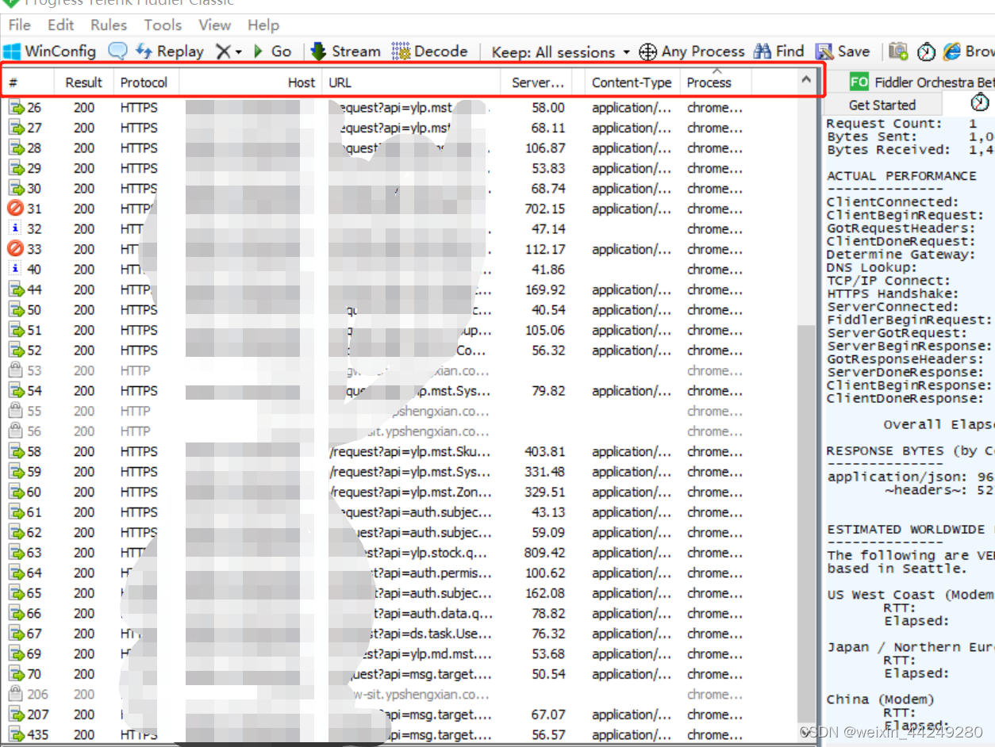Click the Replay toolbar button
Viewport: 995px width, 747px height.
pos(170,52)
